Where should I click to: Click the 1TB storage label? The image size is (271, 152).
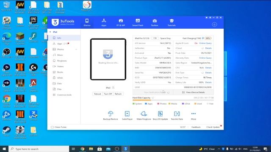tap(155, 38)
